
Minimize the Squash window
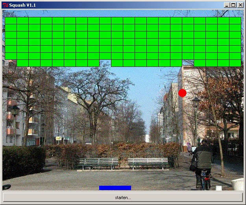tap(227, 5)
